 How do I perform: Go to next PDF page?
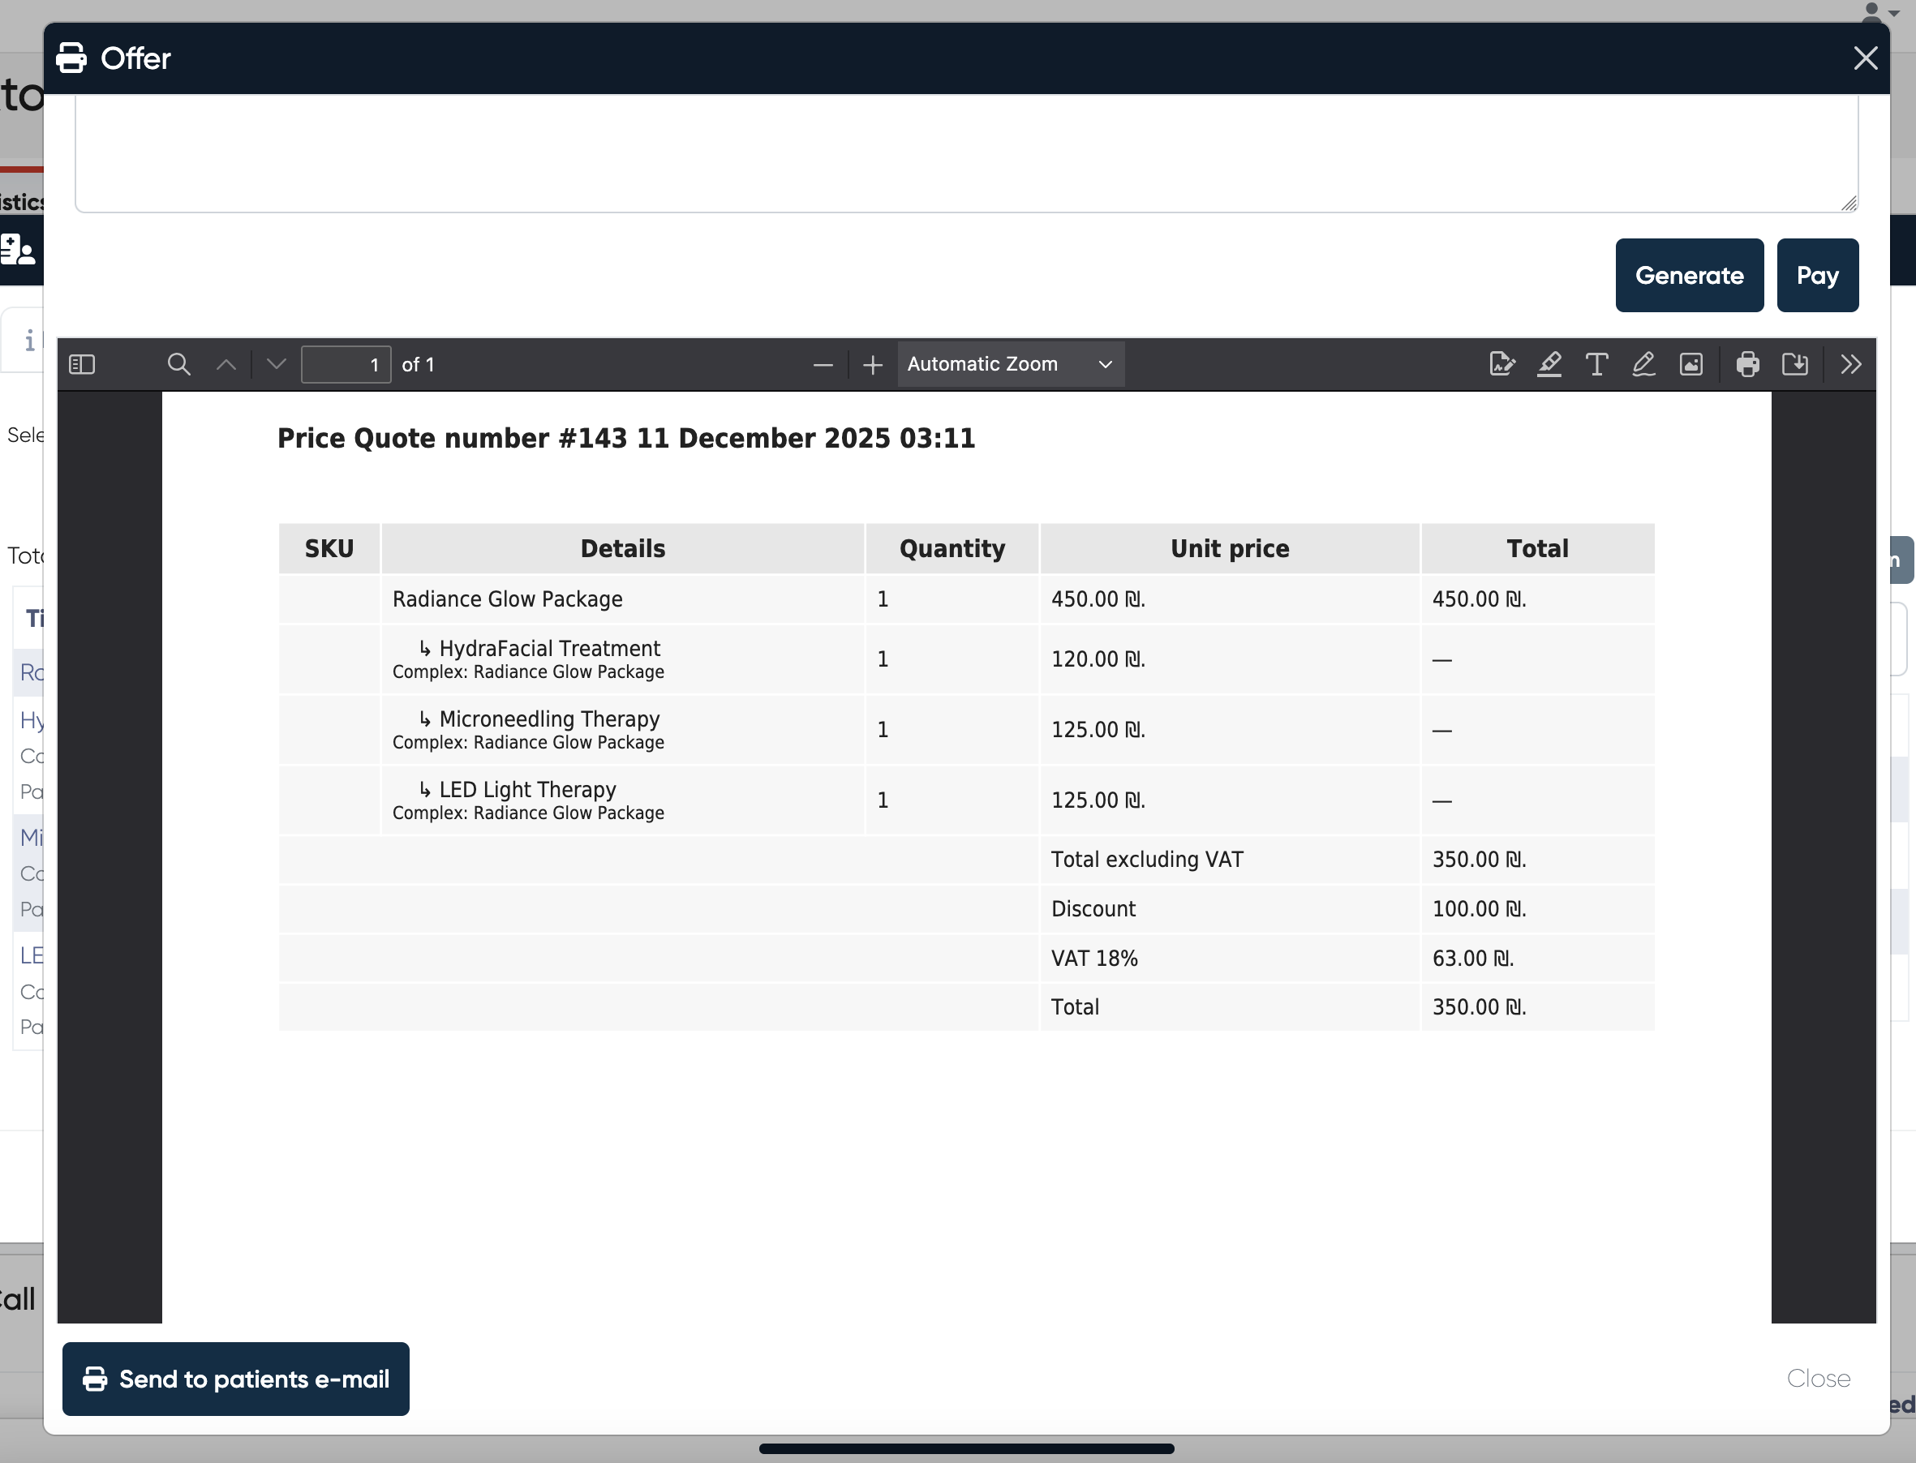[276, 364]
